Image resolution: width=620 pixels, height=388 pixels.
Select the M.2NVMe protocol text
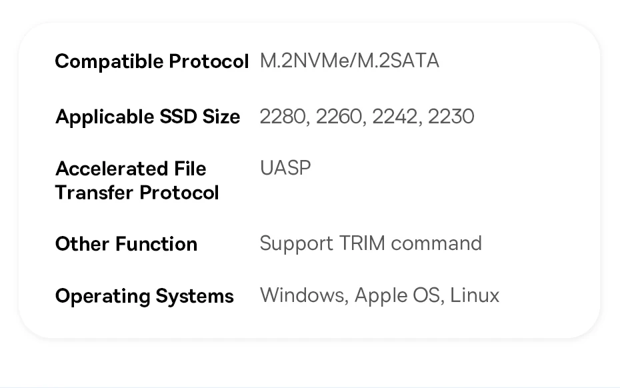305,61
